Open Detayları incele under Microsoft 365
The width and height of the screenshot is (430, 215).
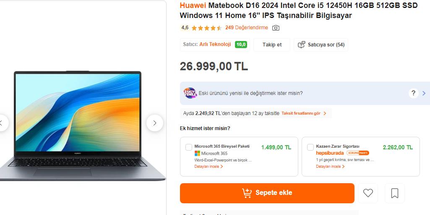click(208, 166)
